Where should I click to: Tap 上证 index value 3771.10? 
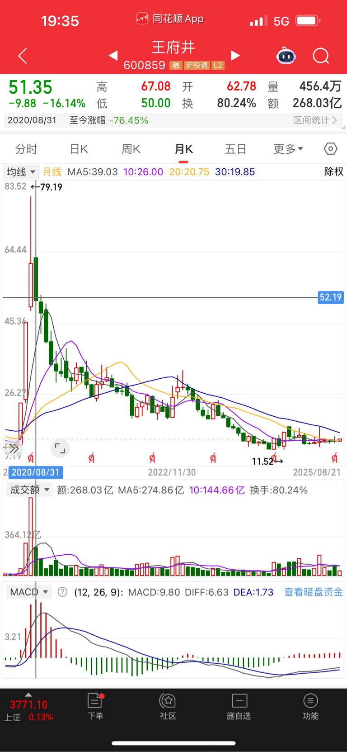28,704
